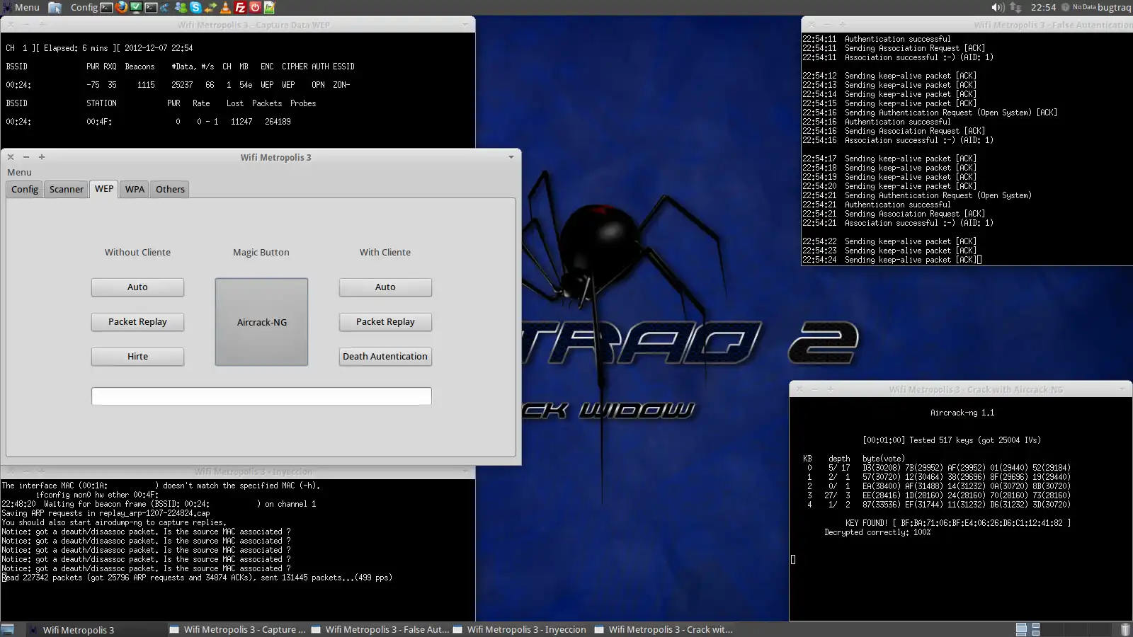Click the right workspace switcher icon in taskbar
The image size is (1133, 637).
[1036, 629]
